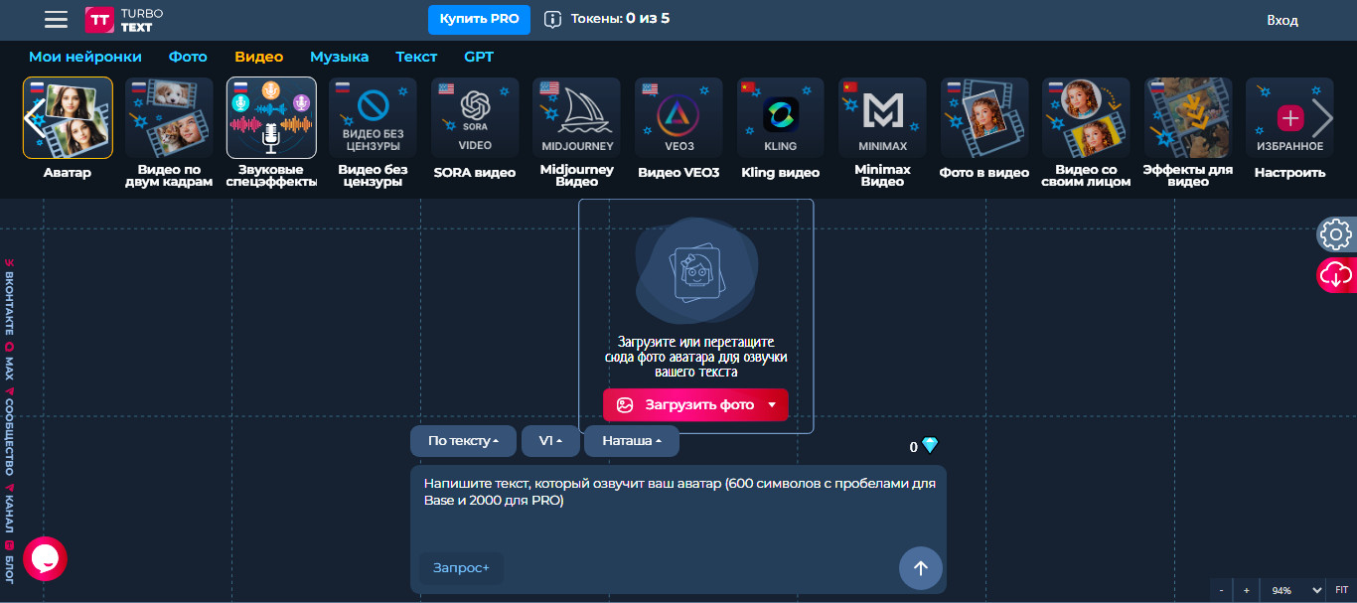Open the tokens info icon
This screenshot has width=1357, height=603.
[x=552, y=19]
